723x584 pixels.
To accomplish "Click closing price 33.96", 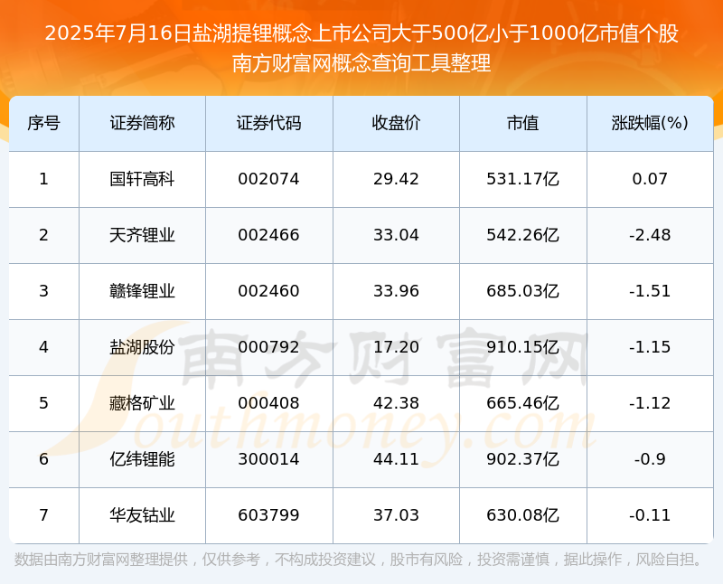I will [396, 291].
